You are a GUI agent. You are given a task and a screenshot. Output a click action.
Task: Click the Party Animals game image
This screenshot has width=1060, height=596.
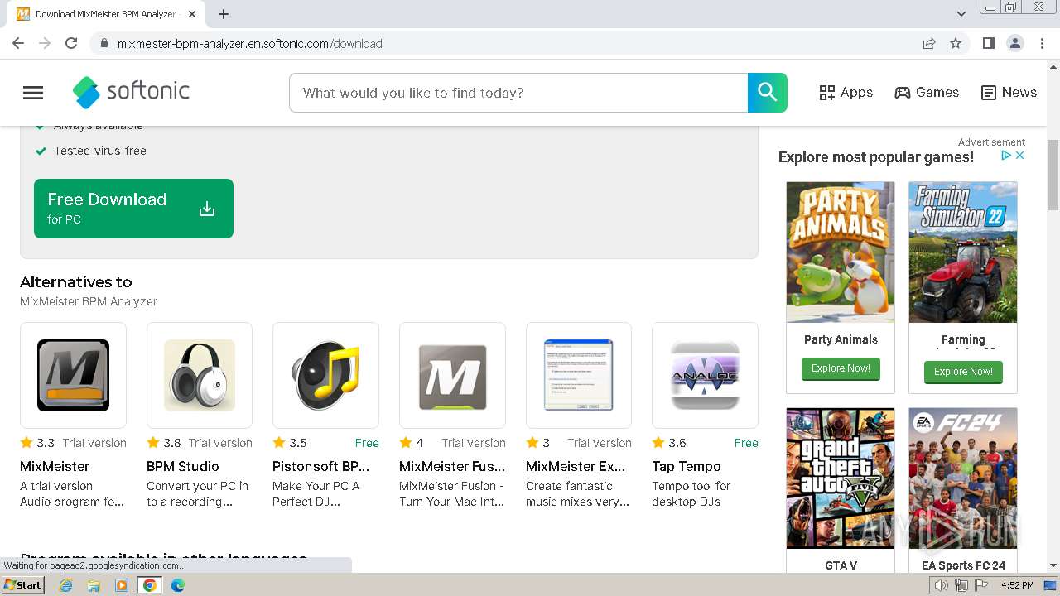pyautogui.click(x=841, y=252)
